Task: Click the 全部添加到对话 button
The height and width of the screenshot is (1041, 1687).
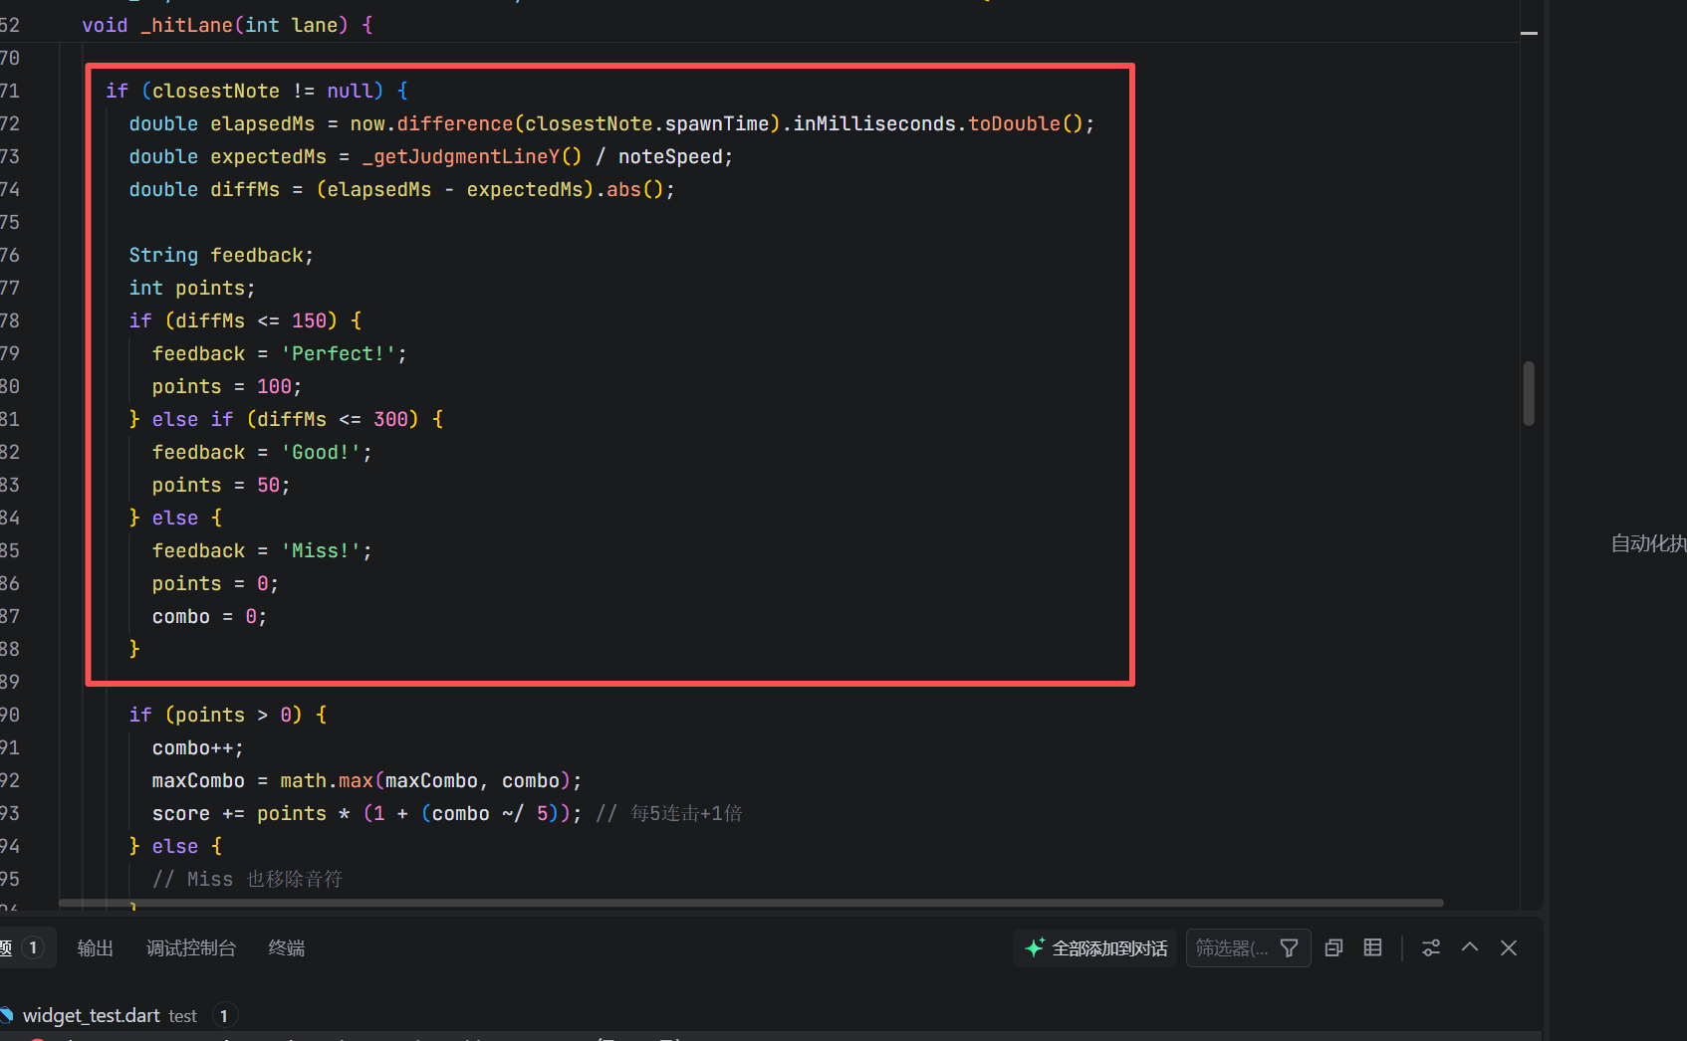Action: (x=1095, y=948)
